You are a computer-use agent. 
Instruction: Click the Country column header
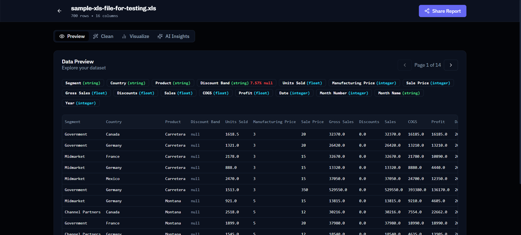coord(114,122)
